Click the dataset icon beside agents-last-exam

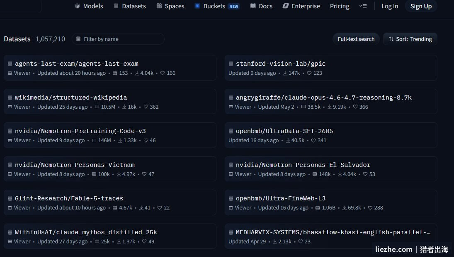click(x=10, y=64)
